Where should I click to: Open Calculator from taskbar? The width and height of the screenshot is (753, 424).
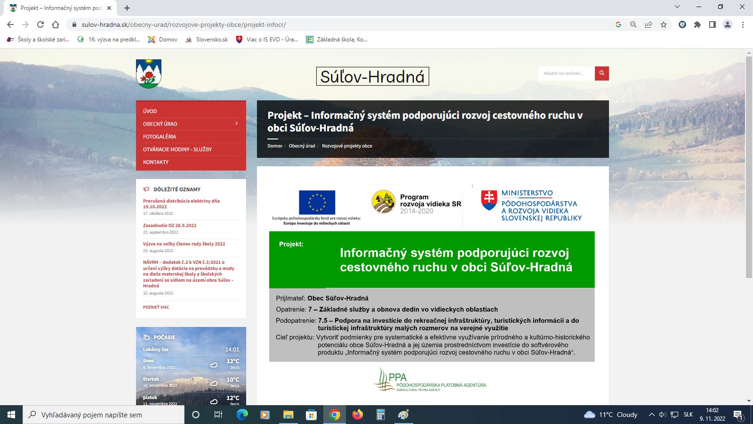(381, 415)
